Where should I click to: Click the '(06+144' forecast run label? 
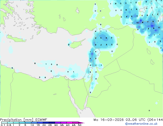point(155,120)
